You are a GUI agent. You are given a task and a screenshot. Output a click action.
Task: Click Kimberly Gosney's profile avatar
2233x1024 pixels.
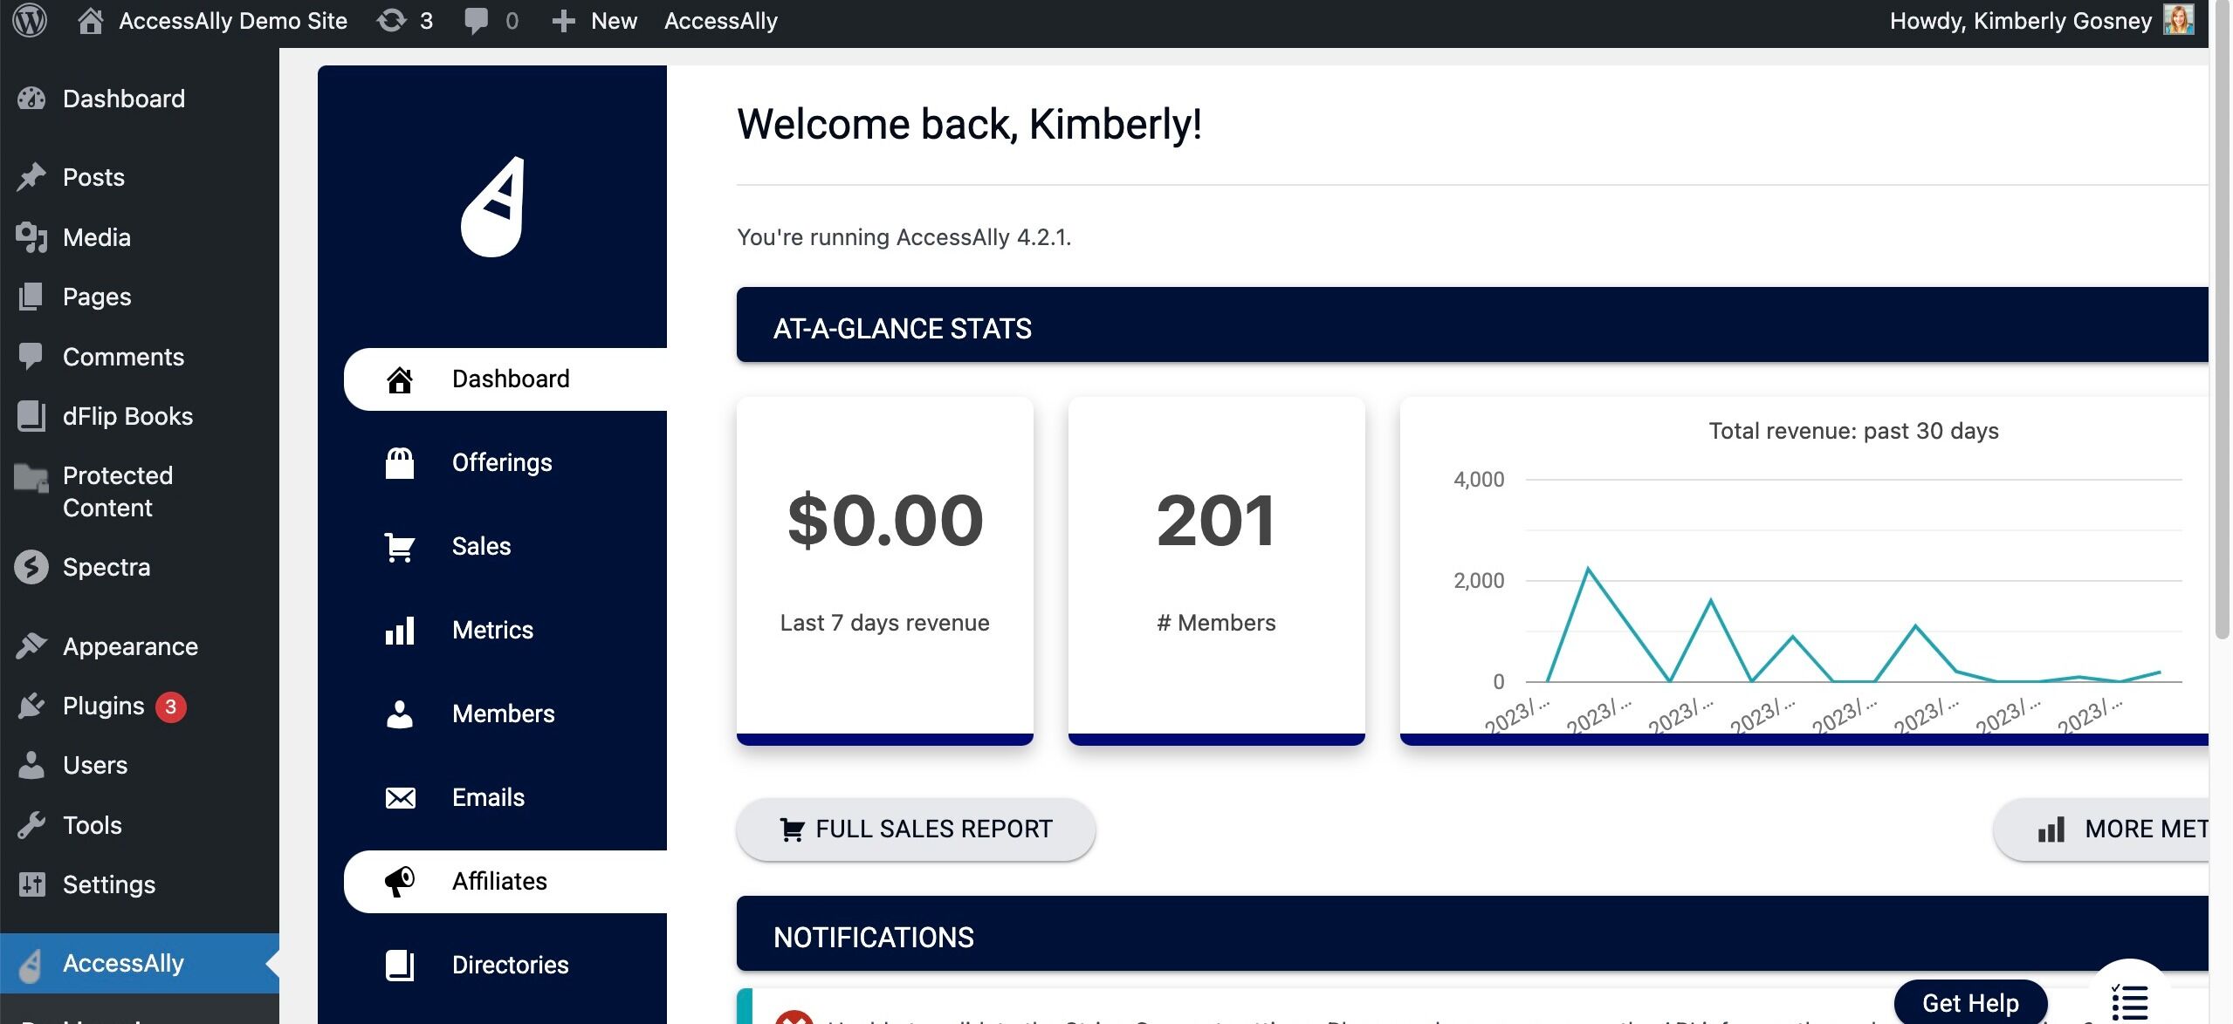coord(2178,20)
